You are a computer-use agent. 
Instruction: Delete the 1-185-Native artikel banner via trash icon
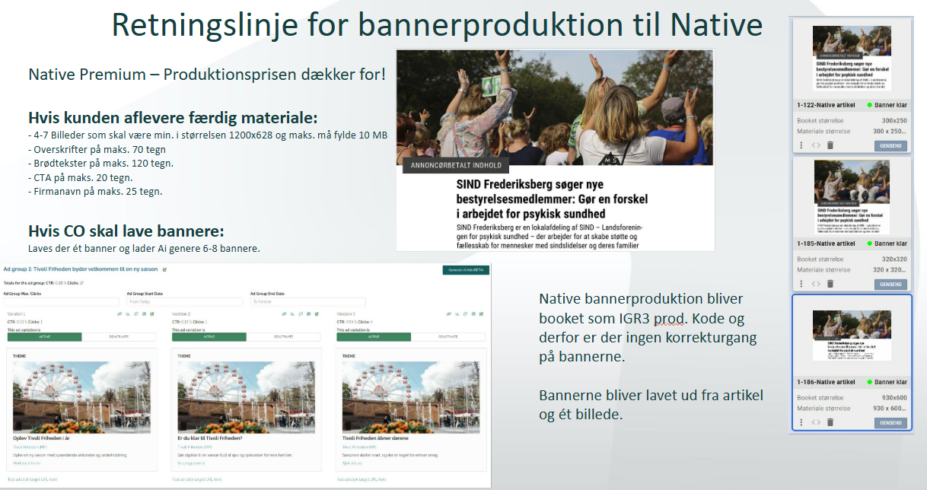[x=830, y=283]
